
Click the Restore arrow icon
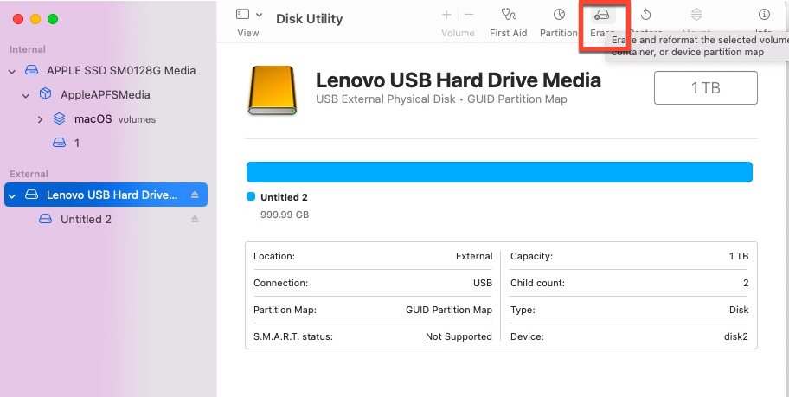645,15
